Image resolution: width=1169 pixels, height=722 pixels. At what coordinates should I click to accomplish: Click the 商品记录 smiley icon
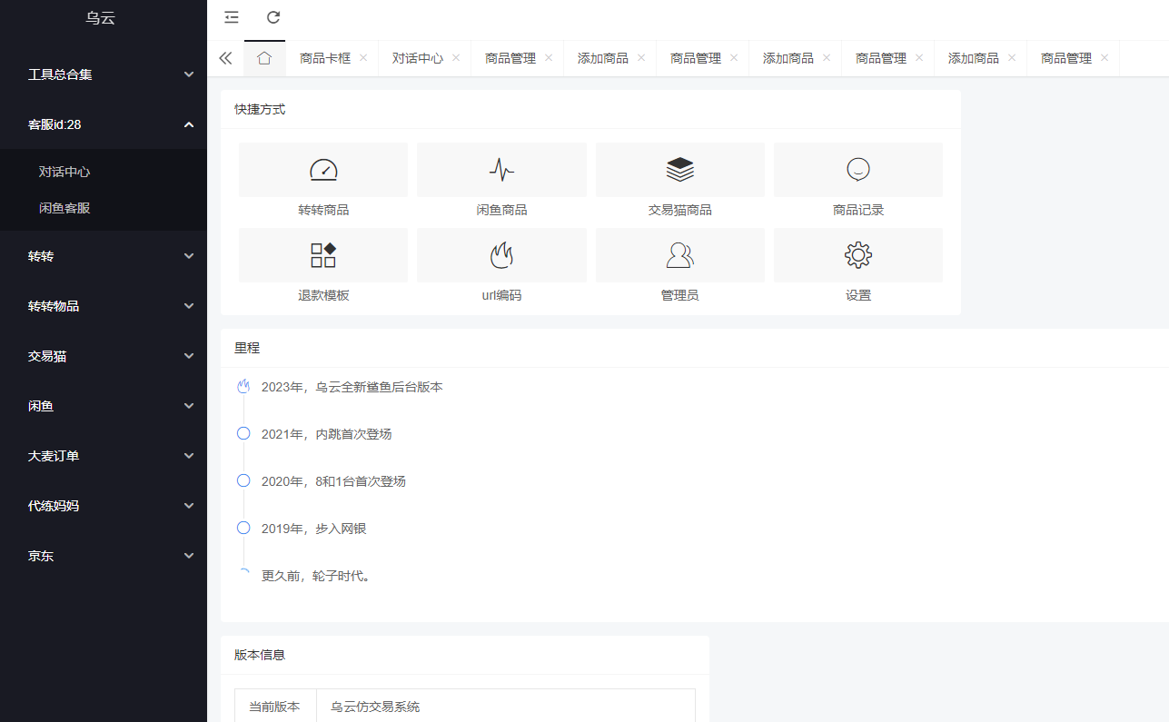click(x=857, y=170)
